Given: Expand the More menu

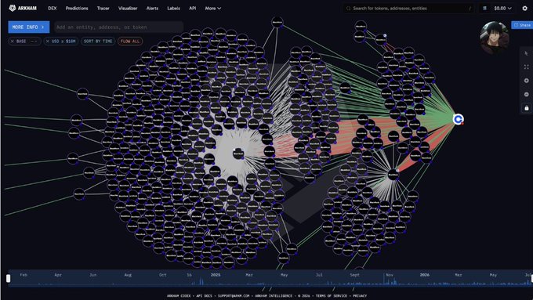Looking at the screenshot, I should [x=212, y=8].
